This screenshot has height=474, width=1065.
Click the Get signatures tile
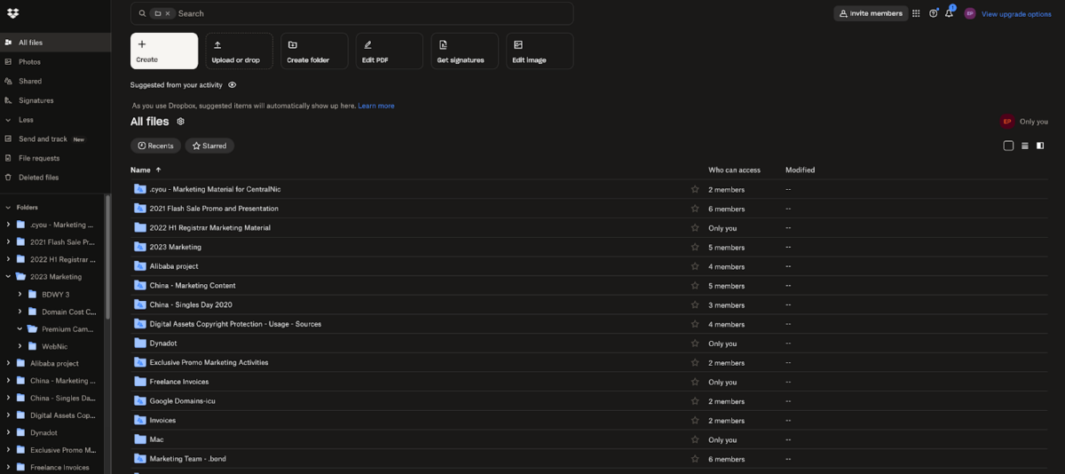464,51
